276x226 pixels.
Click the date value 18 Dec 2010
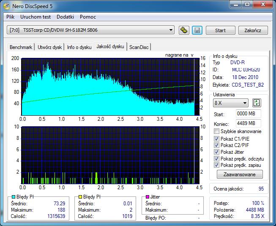tap(245, 77)
